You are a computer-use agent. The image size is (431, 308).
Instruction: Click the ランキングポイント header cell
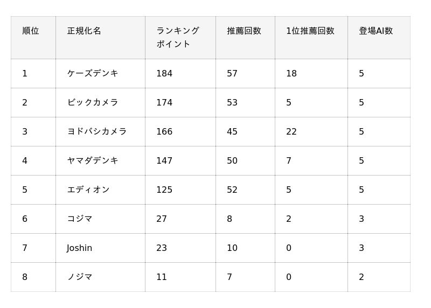(180, 38)
